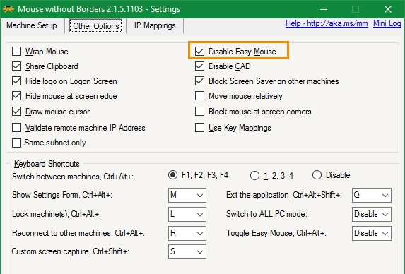The image size is (405, 274).
Task: Minimize the Settings window
Action: coord(324,9)
